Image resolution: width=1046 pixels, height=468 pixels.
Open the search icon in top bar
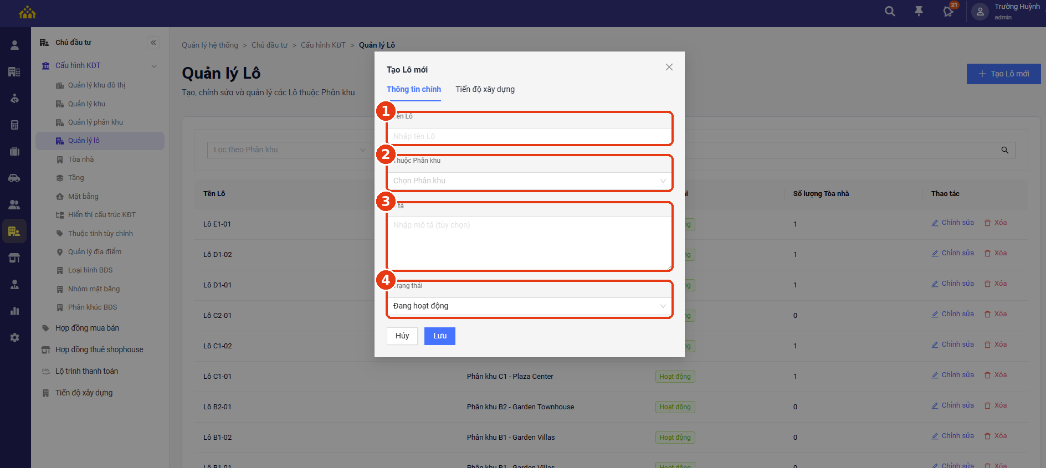[x=890, y=11]
